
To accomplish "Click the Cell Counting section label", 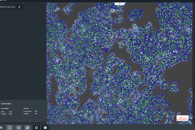I will point(5,108).
